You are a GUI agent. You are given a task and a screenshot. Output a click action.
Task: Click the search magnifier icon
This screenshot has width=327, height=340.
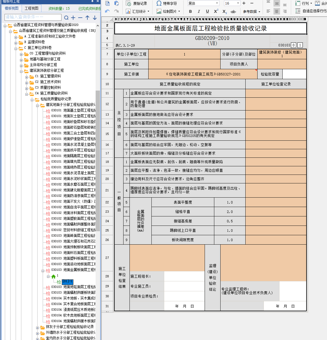[66, 18]
